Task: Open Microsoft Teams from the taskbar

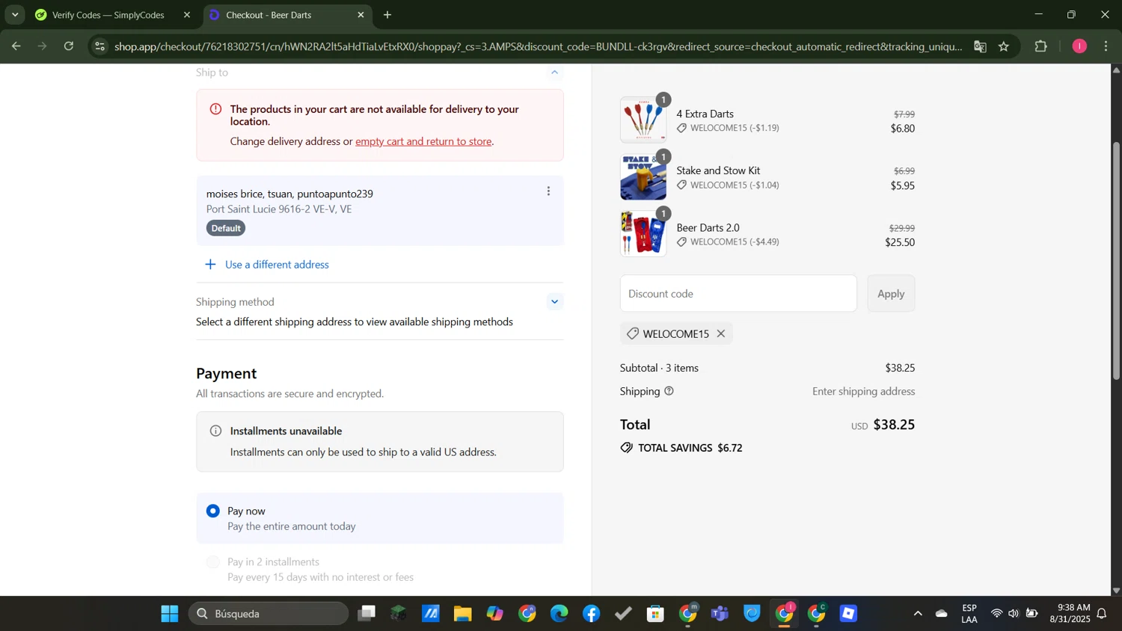Action: tap(720, 614)
